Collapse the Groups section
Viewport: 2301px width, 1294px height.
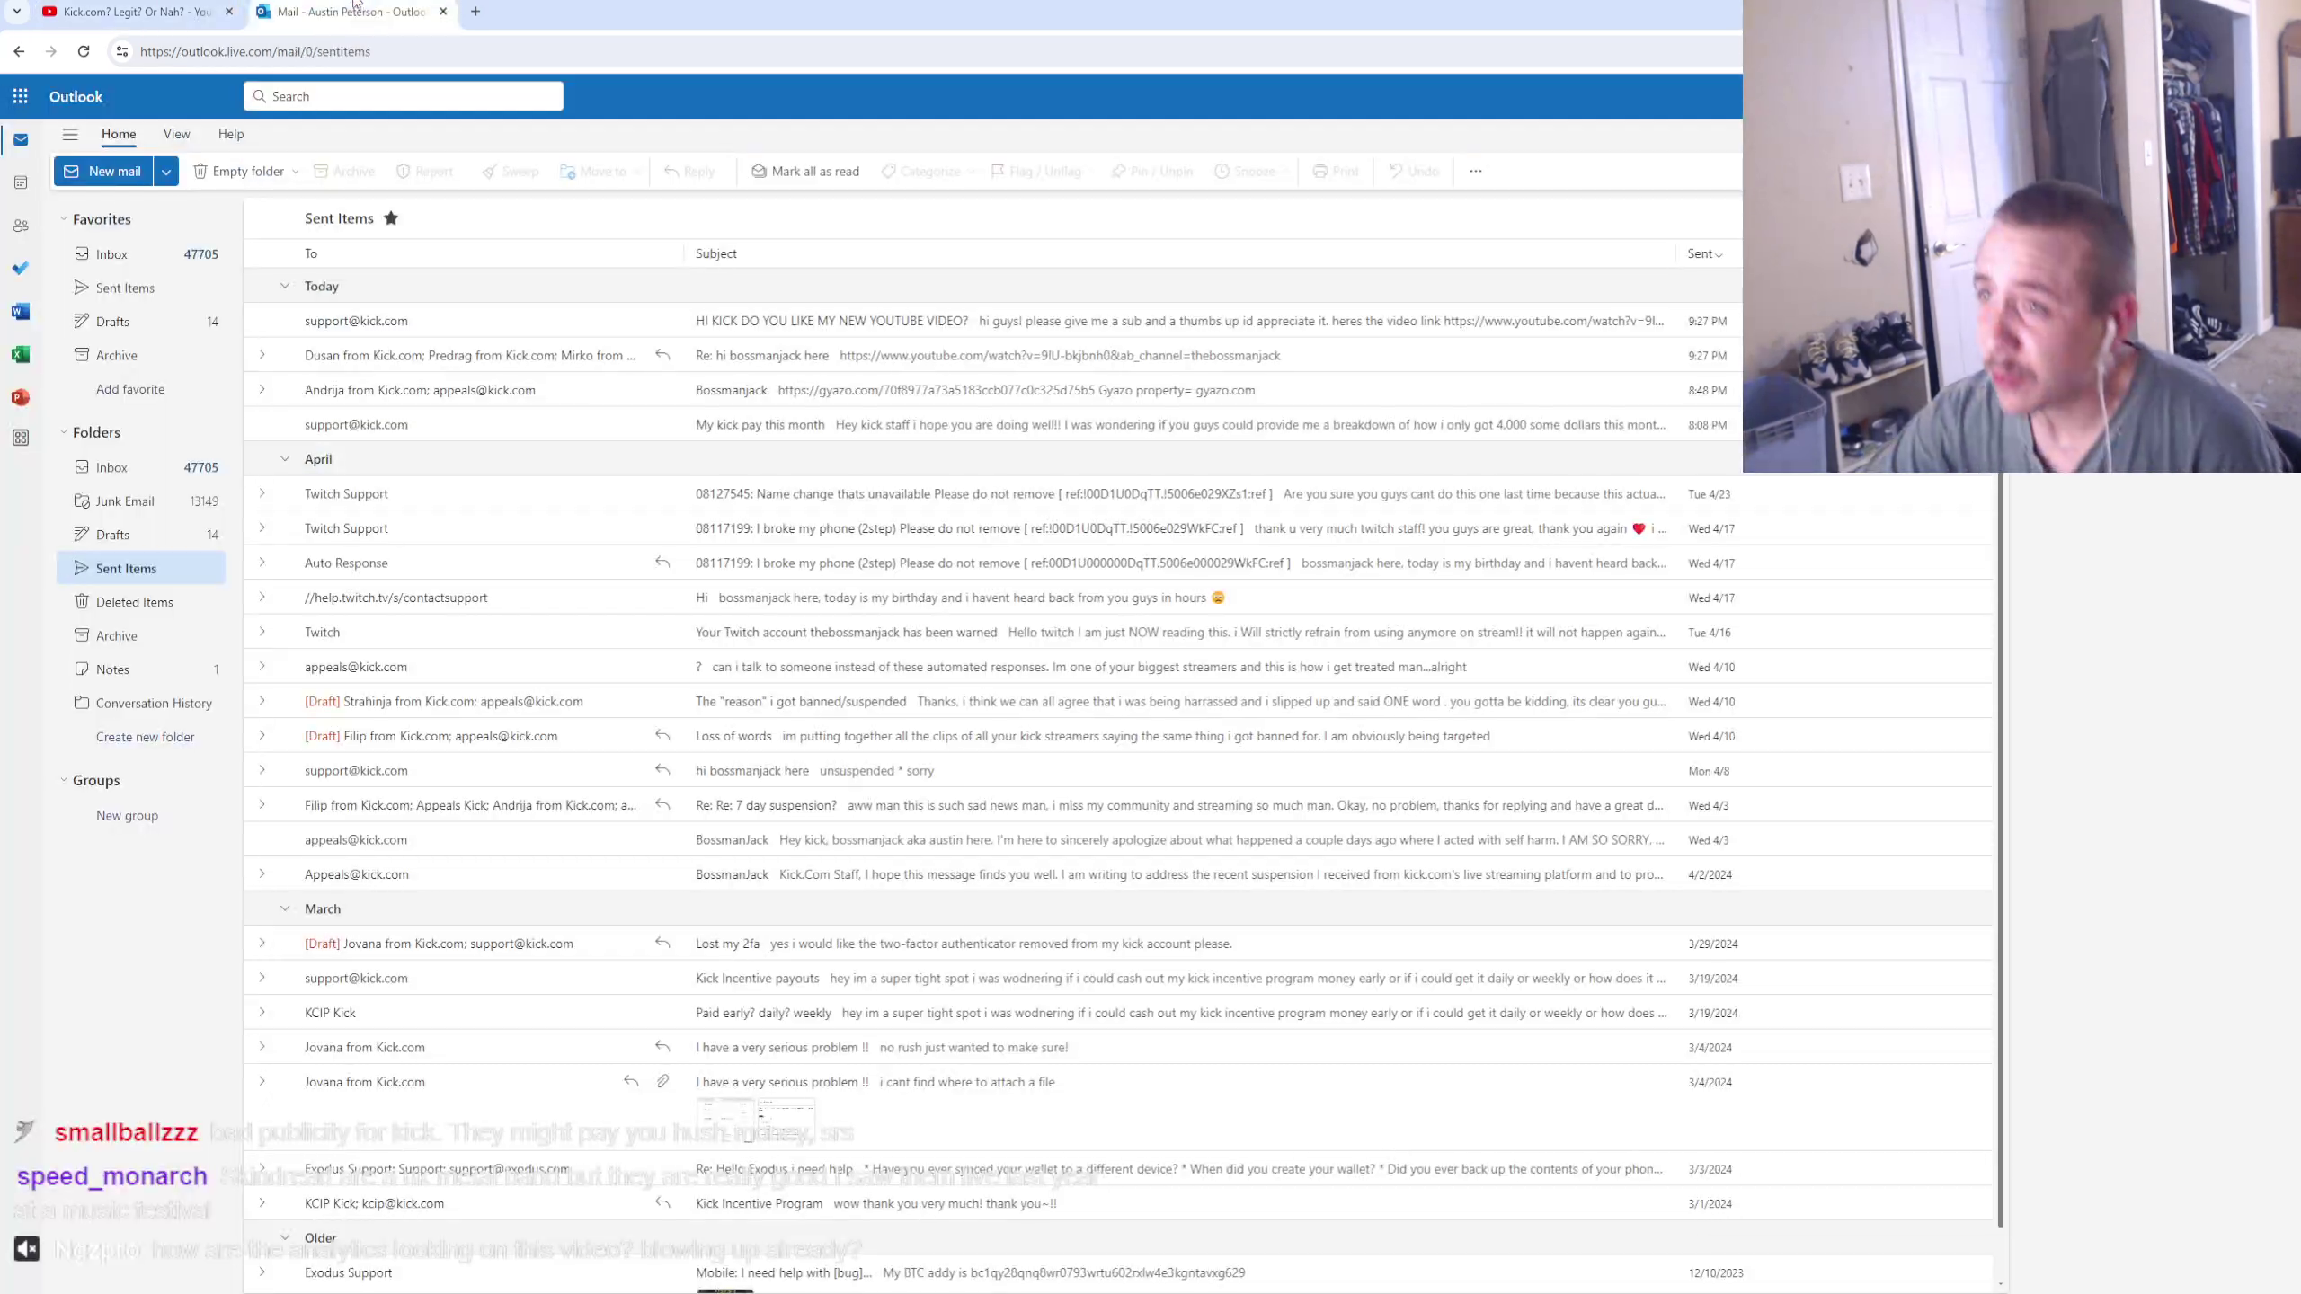tap(64, 780)
